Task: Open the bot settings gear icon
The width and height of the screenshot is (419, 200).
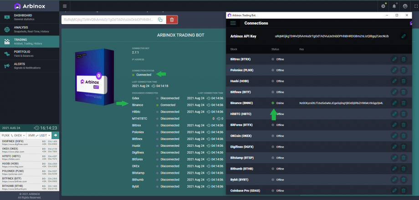Action: coord(383,6)
